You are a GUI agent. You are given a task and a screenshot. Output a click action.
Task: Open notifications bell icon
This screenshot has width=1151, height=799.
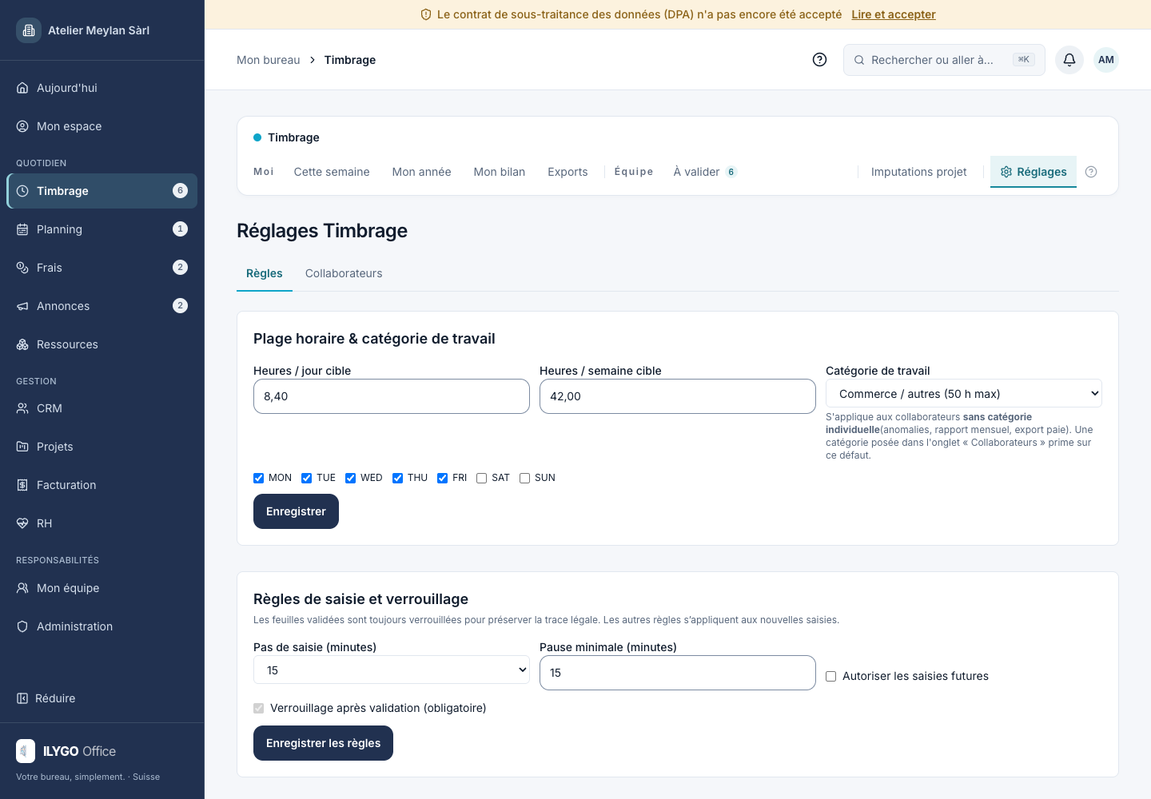coord(1069,60)
